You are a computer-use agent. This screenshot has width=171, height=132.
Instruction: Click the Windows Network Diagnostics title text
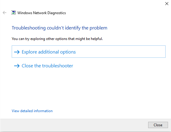click(x=41, y=13)
